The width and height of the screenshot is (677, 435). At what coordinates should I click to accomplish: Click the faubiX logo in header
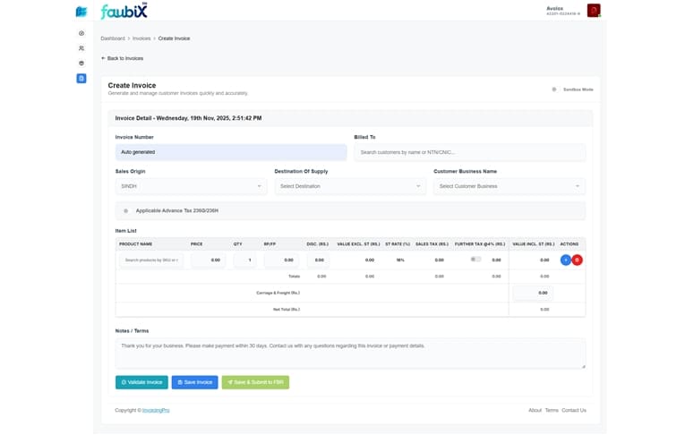tap(124, 12)
